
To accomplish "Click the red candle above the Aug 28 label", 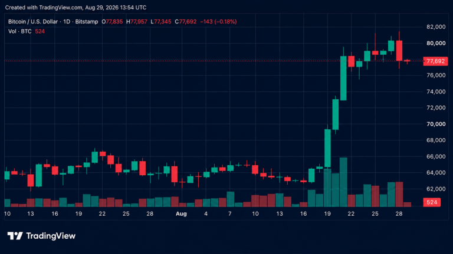I will pos(399,51).
